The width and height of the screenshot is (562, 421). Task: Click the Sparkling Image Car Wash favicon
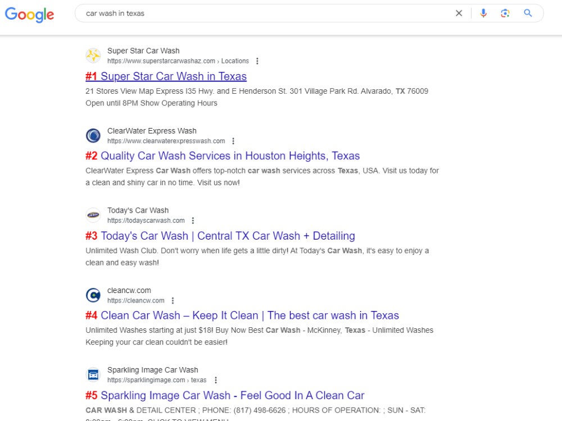click(x=93, y=375)
